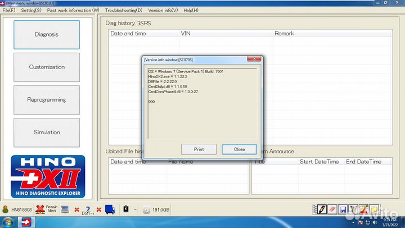Click the floppy disk save icon
This screenshot has width=405, height=228.
343,209
